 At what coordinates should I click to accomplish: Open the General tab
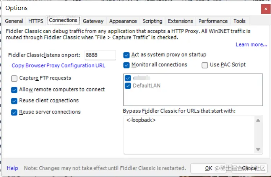click(14, 21)
